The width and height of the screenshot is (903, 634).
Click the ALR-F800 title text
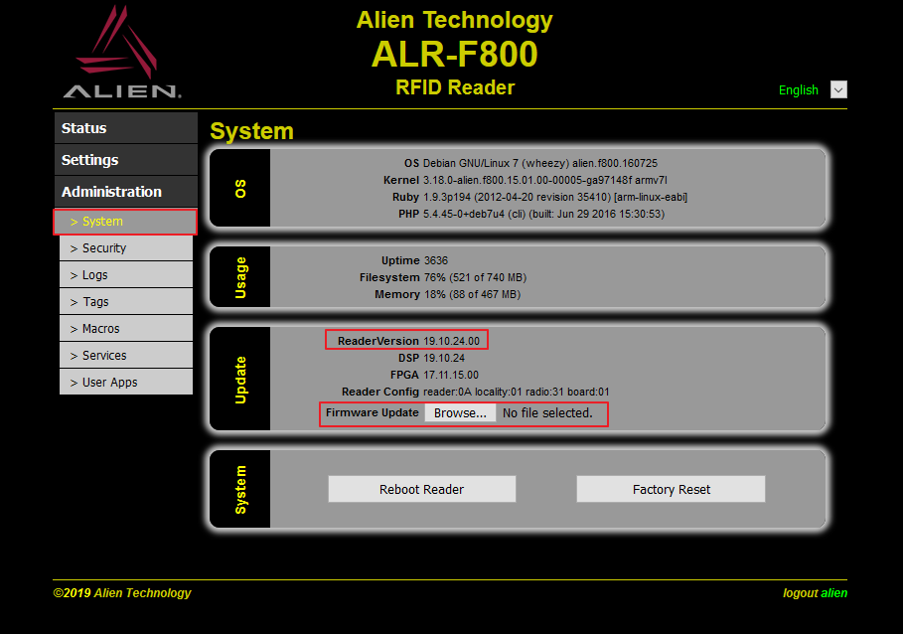(x=455, y=54)
